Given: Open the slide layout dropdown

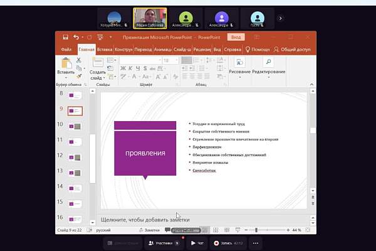Looking at the screenshot, I should [112, 60].
